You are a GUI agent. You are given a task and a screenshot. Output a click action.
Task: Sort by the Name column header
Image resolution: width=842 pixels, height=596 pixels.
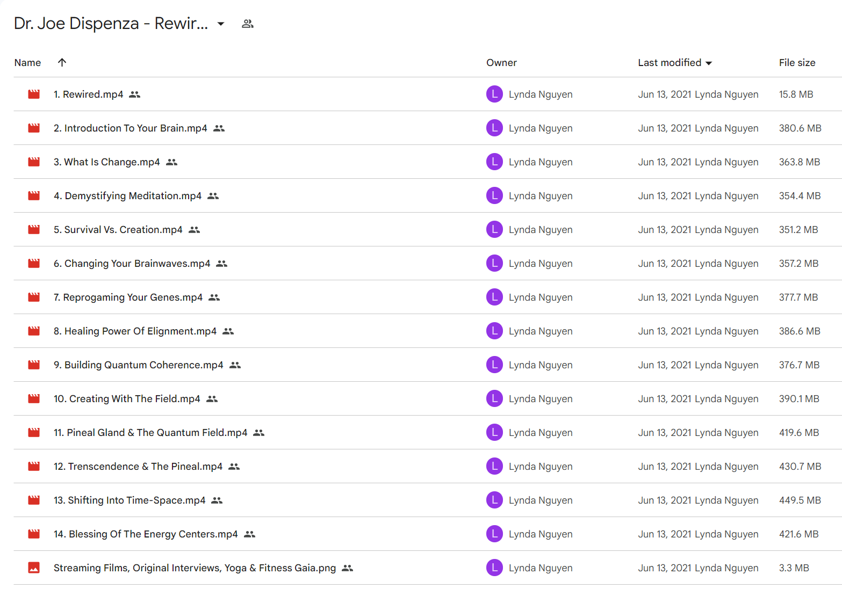(x=27, y=62)
